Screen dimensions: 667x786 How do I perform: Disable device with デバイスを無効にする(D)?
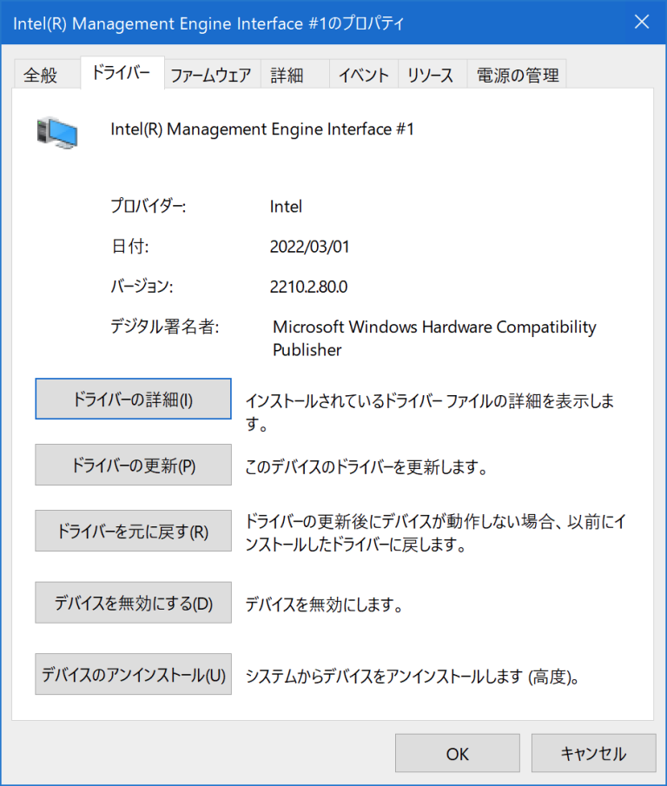click(x=133, y=603)
